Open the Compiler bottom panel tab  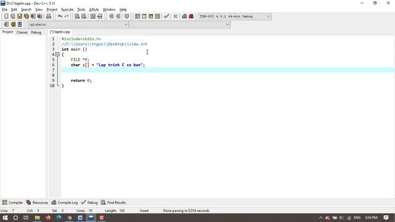pos(12,202)
